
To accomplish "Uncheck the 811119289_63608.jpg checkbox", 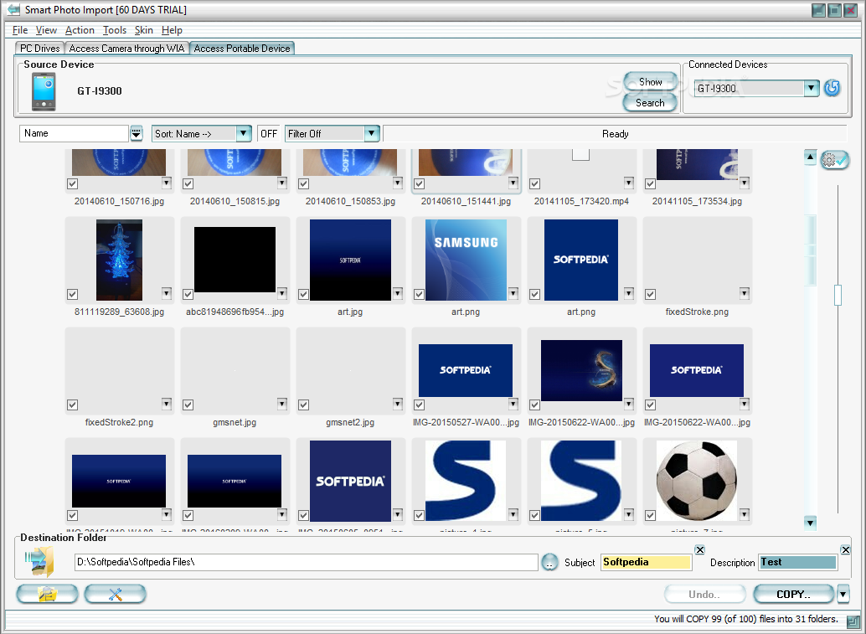I will click(x=72, y=294).
